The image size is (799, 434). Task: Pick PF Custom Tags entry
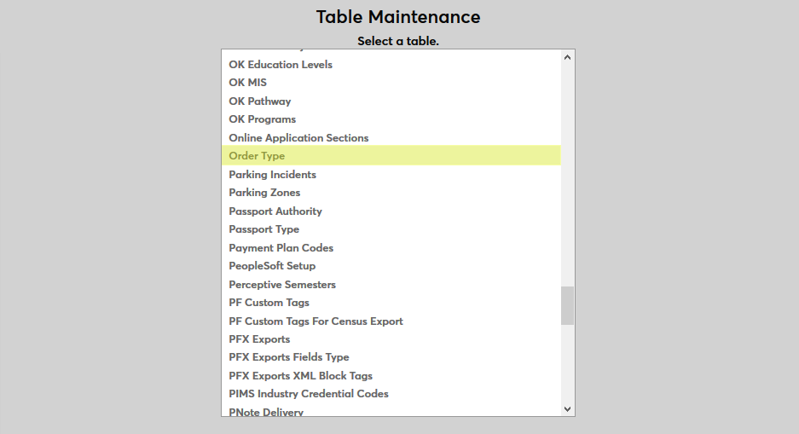click(269, 303)
